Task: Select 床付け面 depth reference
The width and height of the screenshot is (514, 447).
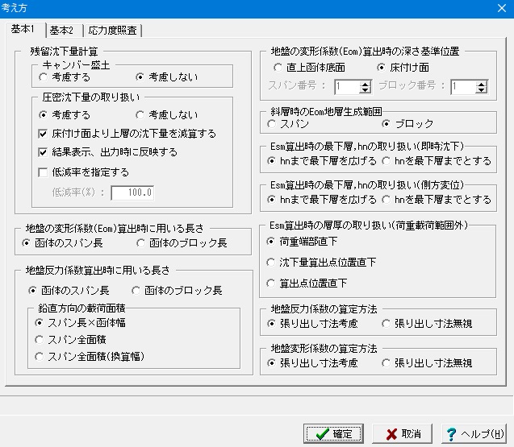Action: tap(403, 68)
